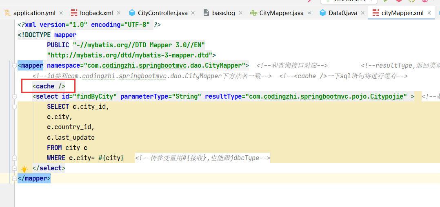Switch to the logback.xml tab
Screen dimensions: 440x207
(97, 13)
